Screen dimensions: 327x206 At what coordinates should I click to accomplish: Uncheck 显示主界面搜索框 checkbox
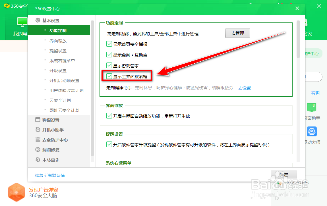tap(109, 76)
